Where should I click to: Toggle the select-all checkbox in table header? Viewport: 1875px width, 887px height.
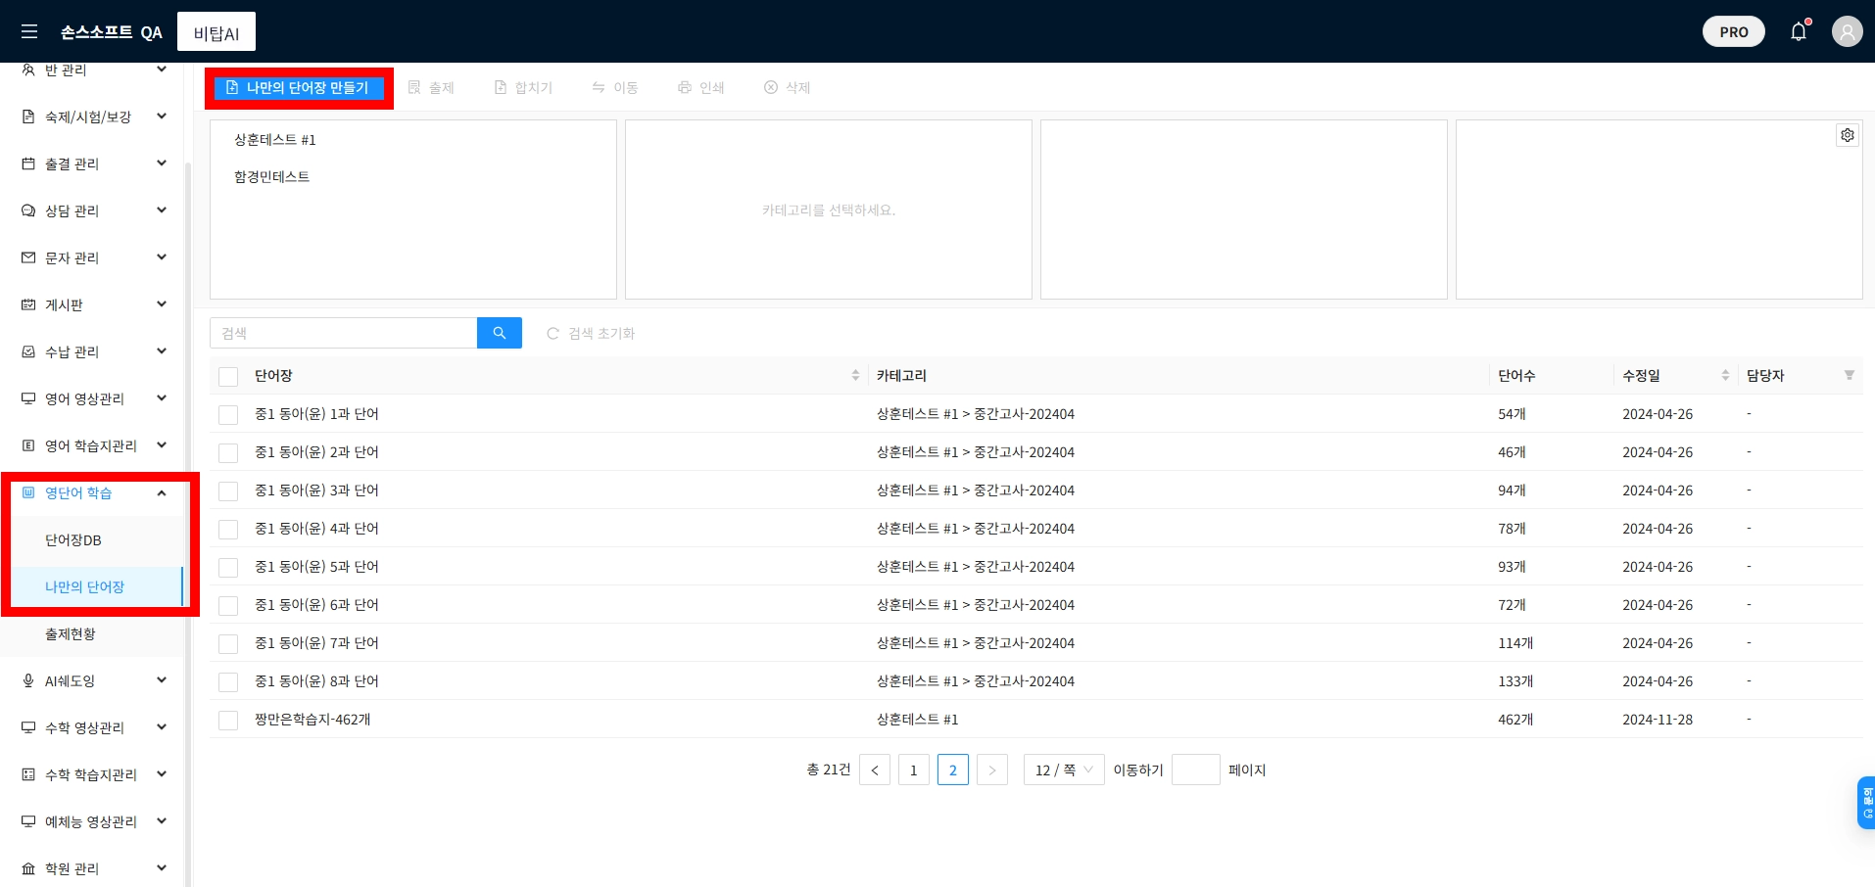(x=228, y=376)
